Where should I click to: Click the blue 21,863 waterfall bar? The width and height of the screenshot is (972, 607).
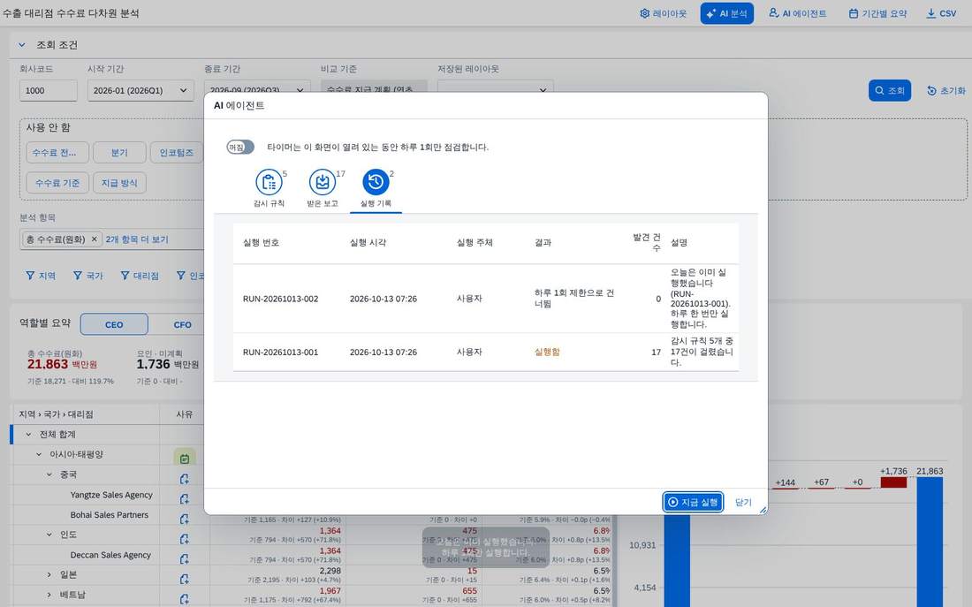[x=930, y=542]
